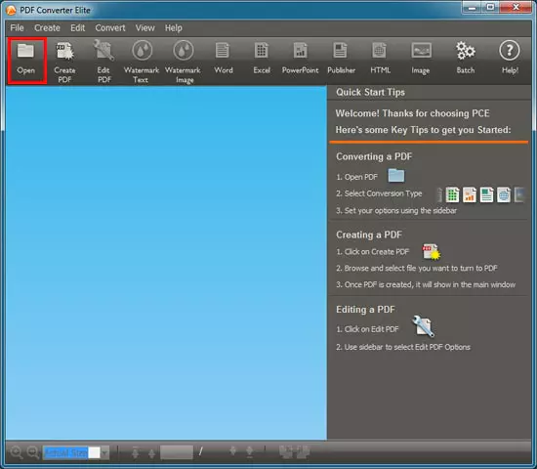Go to the next page arrow
537x469 pixels.
[233, 450]
